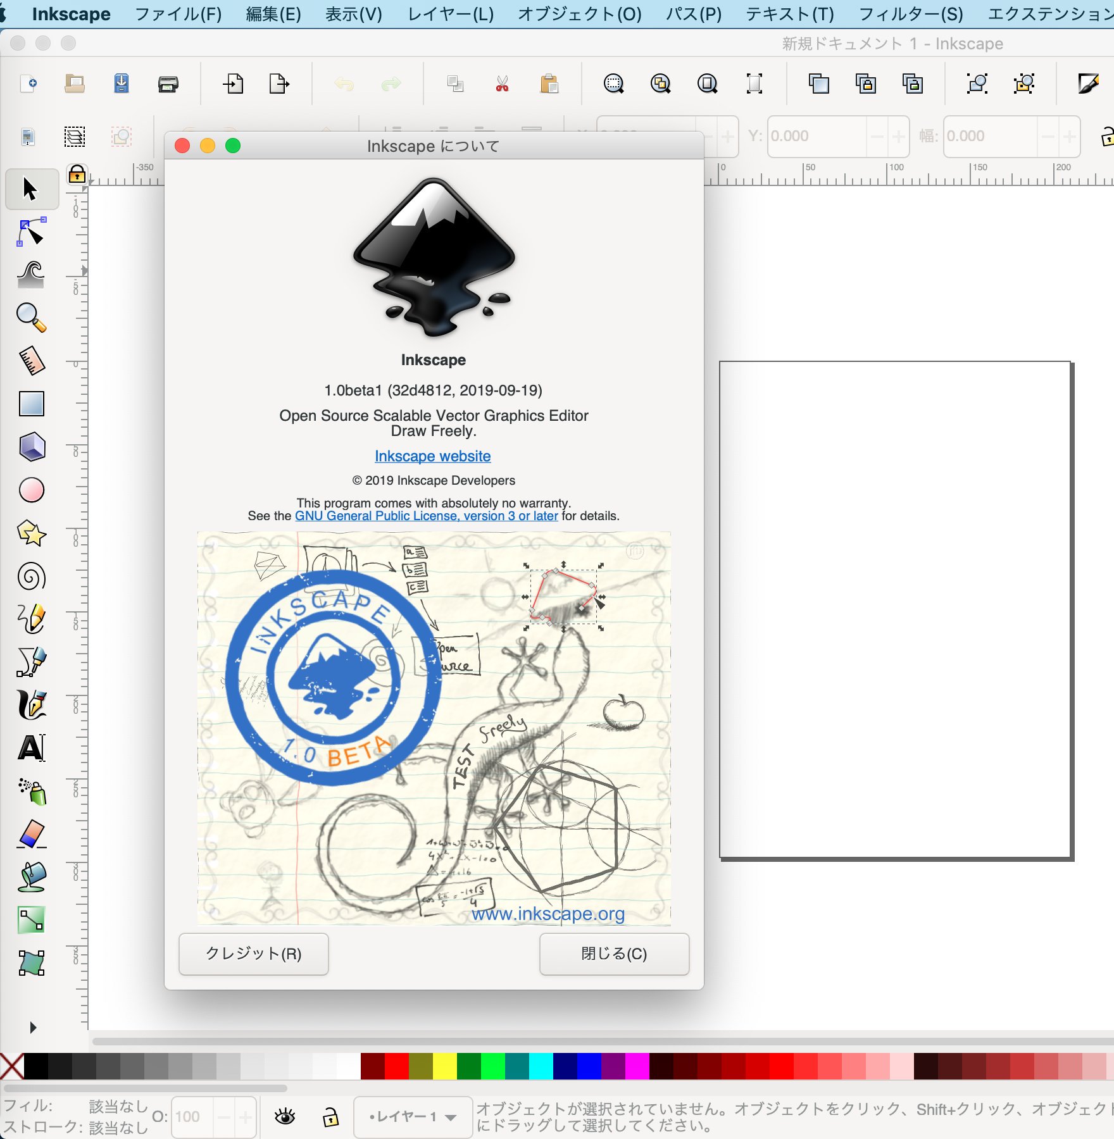Screen dimensions: 1114x1139
Task: Click the Zoom to page icon
Action: pos(707,84)
